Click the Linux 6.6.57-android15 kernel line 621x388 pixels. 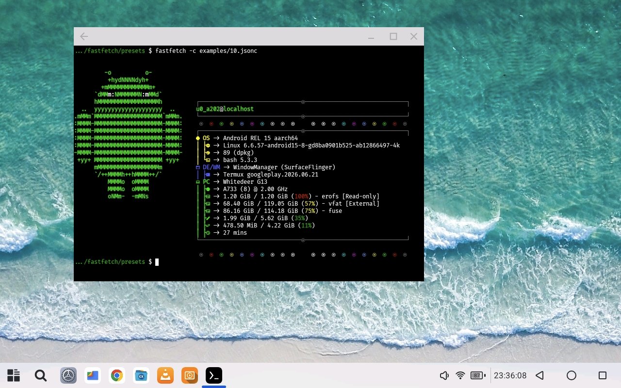pos(311,145)
